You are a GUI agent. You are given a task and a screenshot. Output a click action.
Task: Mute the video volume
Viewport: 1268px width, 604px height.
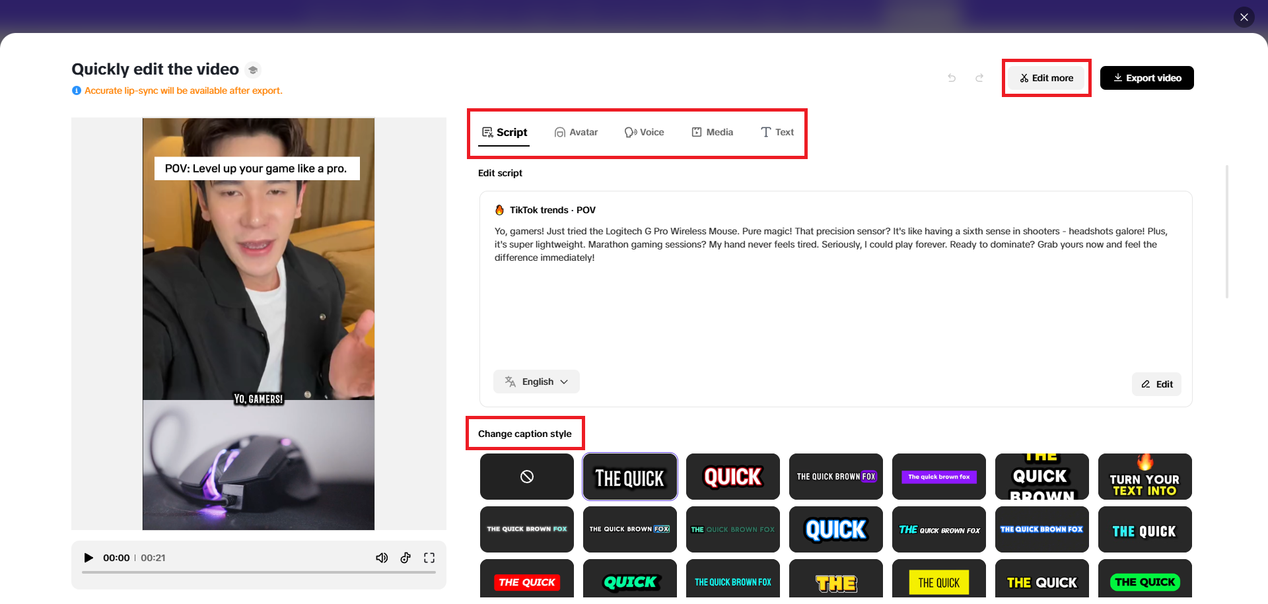pyautogui.click(x=382, y=558)
